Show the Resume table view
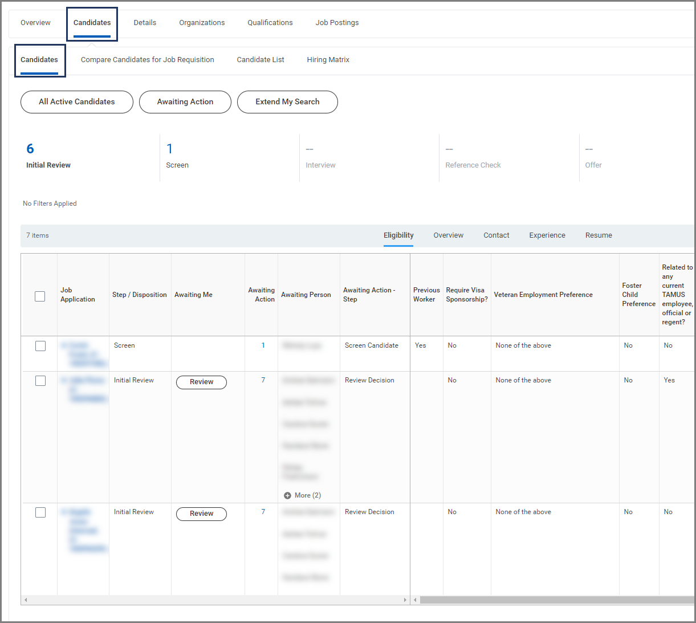Viewport: 696px width, 623px height. point(598,235)
